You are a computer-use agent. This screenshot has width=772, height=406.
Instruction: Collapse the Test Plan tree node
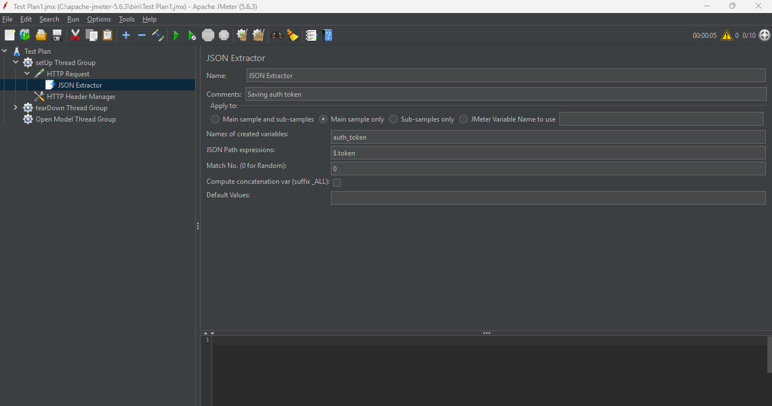point(5,51)
